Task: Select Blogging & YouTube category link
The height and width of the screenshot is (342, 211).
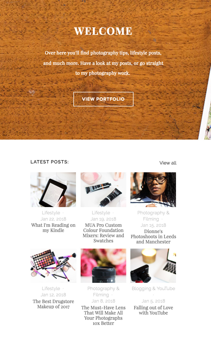Action: point(153,289)
